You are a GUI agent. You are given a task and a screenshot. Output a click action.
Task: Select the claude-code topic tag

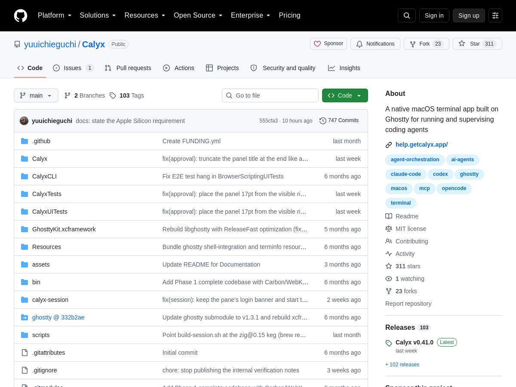406,174
